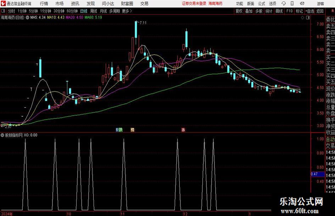Toggle the left panel icon beside 分时
Image resolution: width=335 pixels, height=216 pixels.
click(x=3, y=11)
